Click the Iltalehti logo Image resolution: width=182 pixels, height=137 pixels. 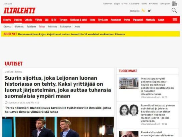point(19,11)
